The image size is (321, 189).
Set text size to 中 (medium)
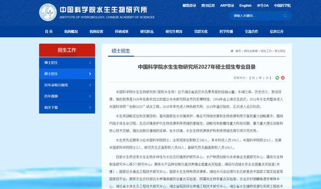(x=260, y=78)
